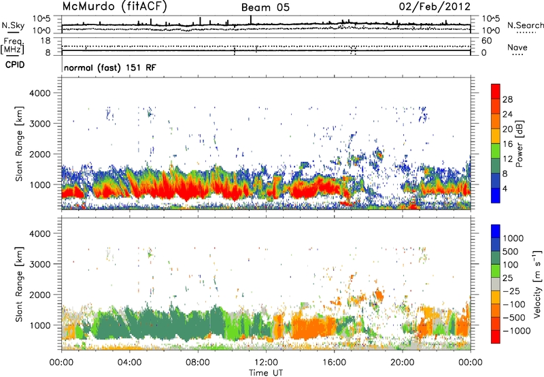The image size is (544, 377).
Task: Click the '-25' label on Velocity colorbar
Action: tap(511, 291)
